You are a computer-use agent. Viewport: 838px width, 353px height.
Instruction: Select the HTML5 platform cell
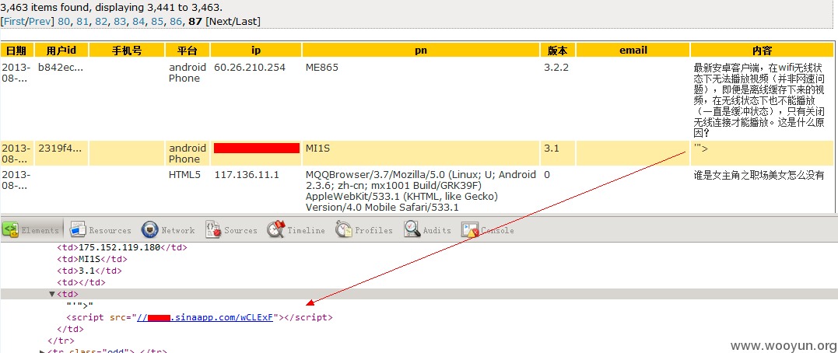click(185, 175)
